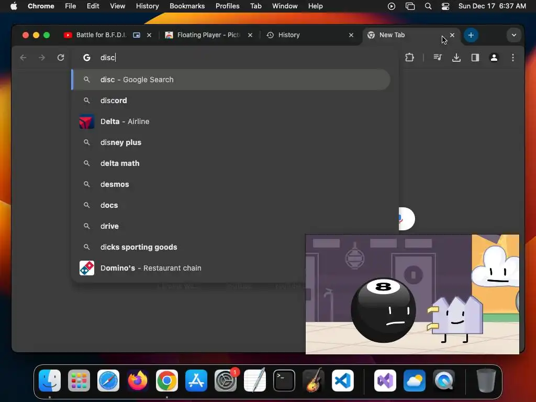Select the 'drive' suggestion
The height and width of the screenshot is (402, 536).
pos(231,226)
